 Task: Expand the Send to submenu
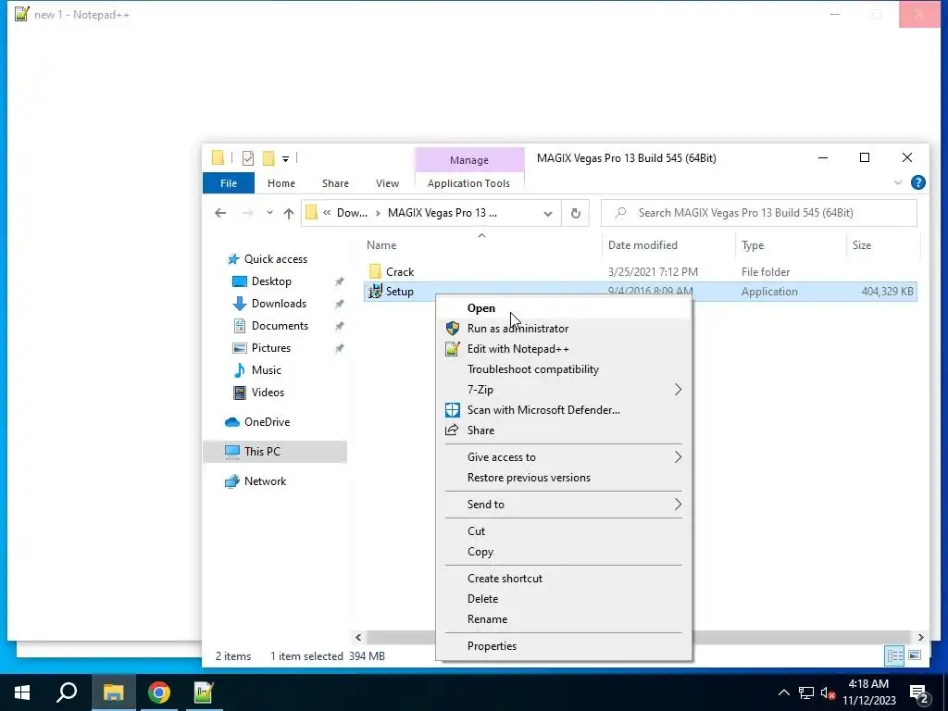(x=564, y=505)
